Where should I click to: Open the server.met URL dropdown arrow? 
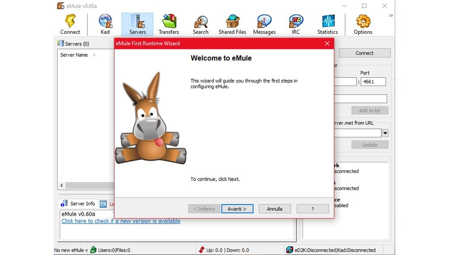coord(385,133)
